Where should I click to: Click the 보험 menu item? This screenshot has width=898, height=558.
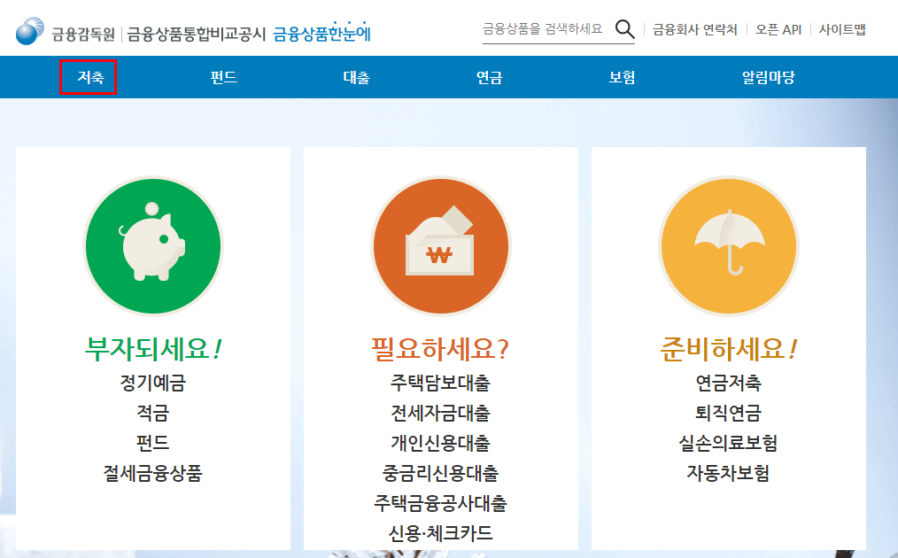pyautogui.click(x=622, y=78)
